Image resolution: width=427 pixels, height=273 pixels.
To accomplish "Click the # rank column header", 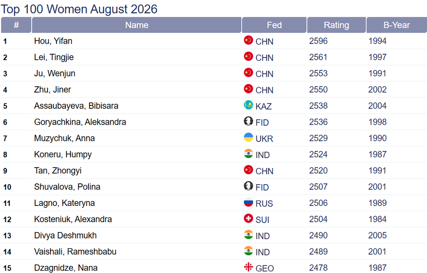I will tap(16, 25).
